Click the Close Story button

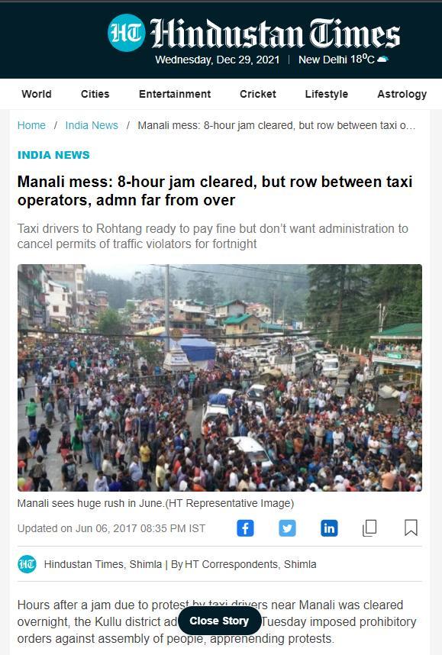click(x=219, y=621)
